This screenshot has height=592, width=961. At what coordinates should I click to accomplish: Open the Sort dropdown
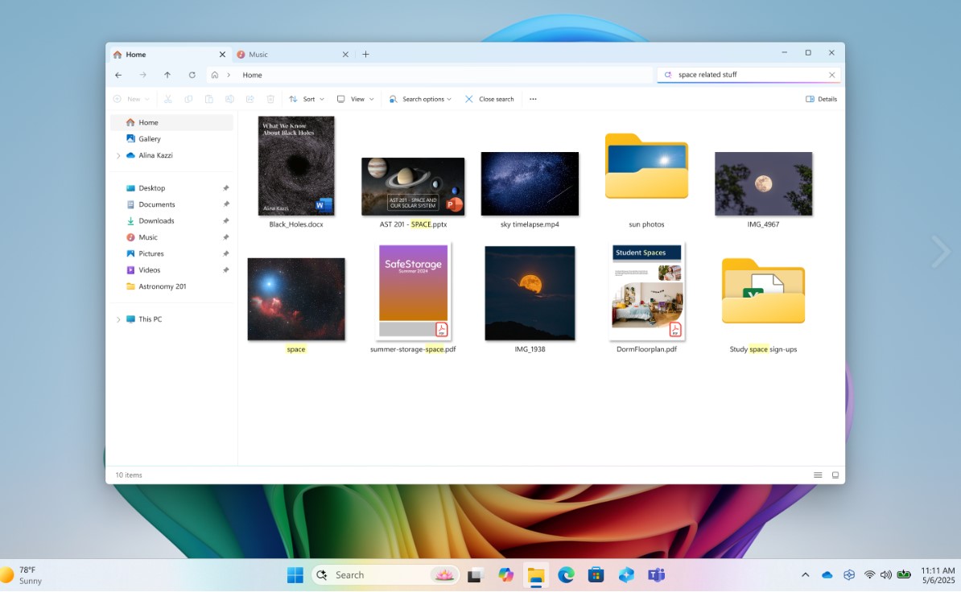pyautogui.click(x=307, y=99)
